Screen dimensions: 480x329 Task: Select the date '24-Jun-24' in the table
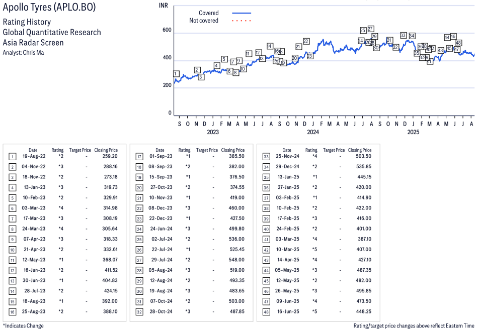[x=161, y=229]
